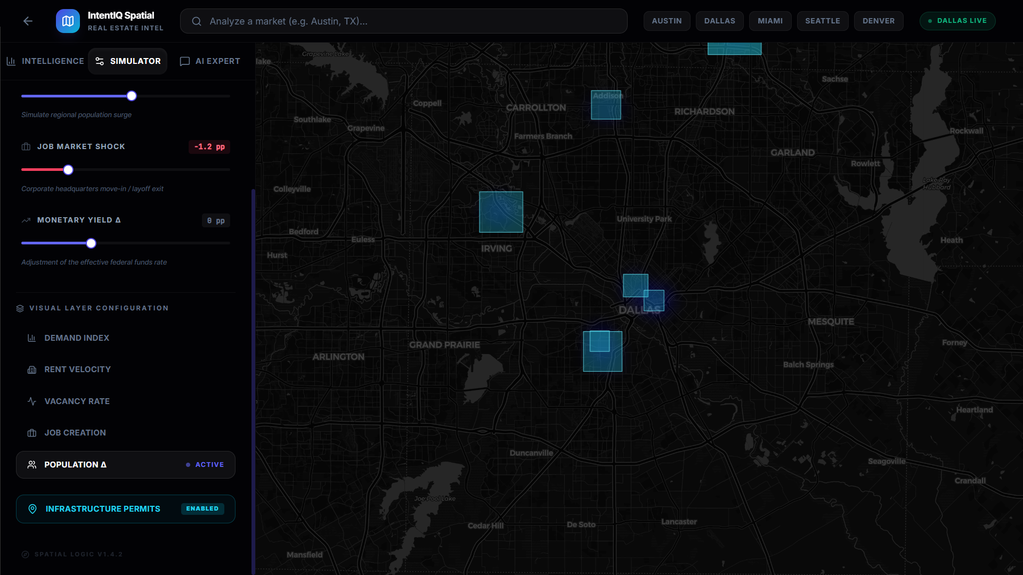Click the Demand Index chart icon
This screenshot has width=1023, height=575.
(32, 338)
